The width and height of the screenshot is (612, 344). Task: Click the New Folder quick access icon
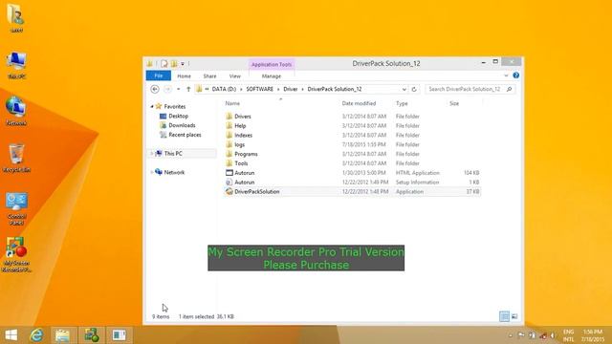(174, 64)
